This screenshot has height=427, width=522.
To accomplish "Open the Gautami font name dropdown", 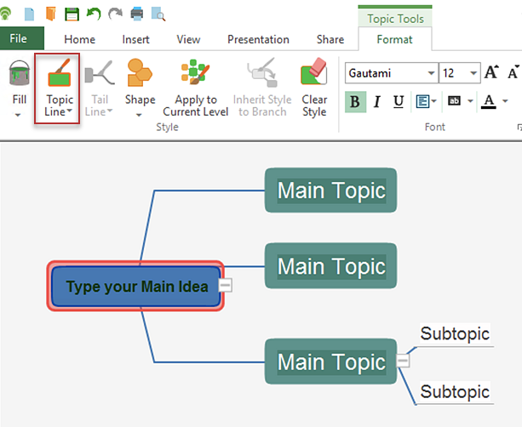I will [431, 73].
